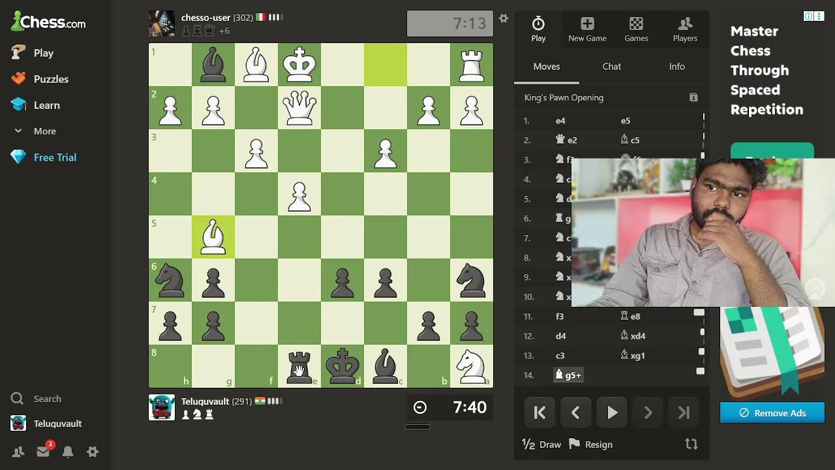This screenshot has height=470, width=835.
Task: Open the New Game tab
Action: [x=587, y=29]
